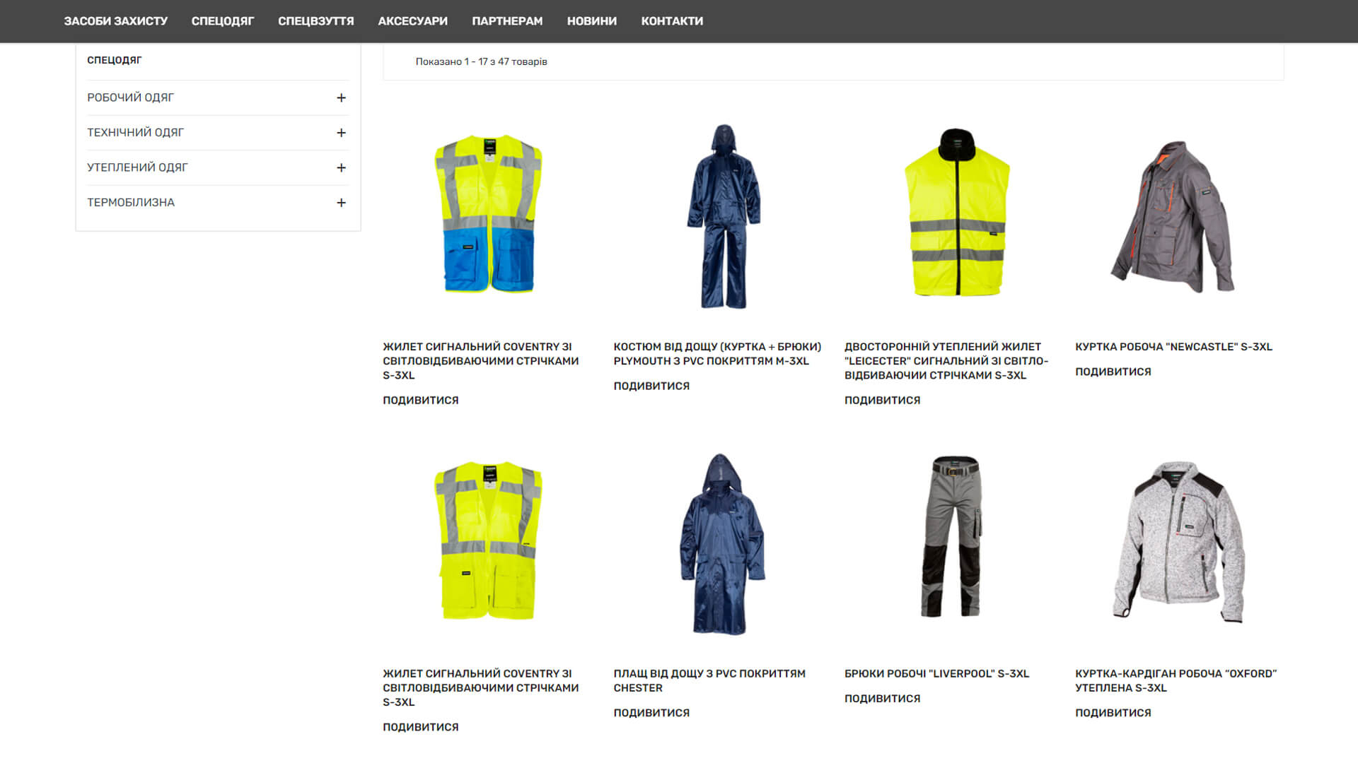Open the СПЕЦВЗУТТЯ menu item
The image size is (1358, 763).
[315, 21]
